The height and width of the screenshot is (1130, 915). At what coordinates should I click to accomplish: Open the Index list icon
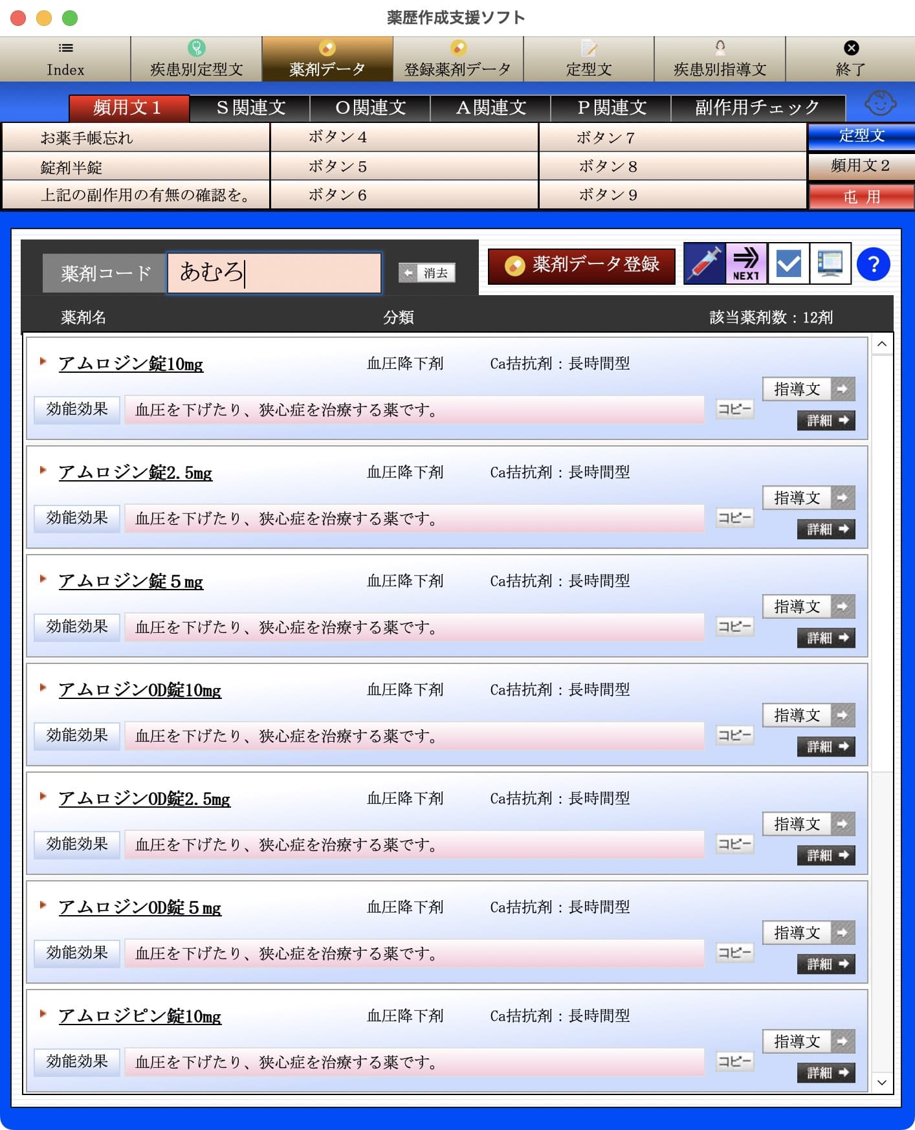pos(65,47)
